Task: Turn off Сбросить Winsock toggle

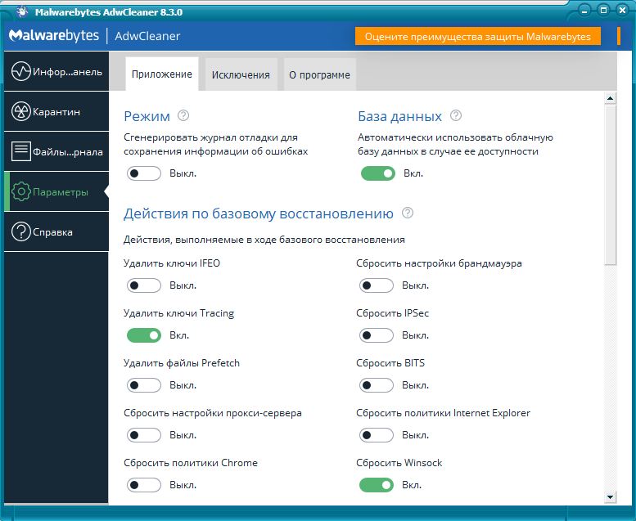Action: coord(377,485)
